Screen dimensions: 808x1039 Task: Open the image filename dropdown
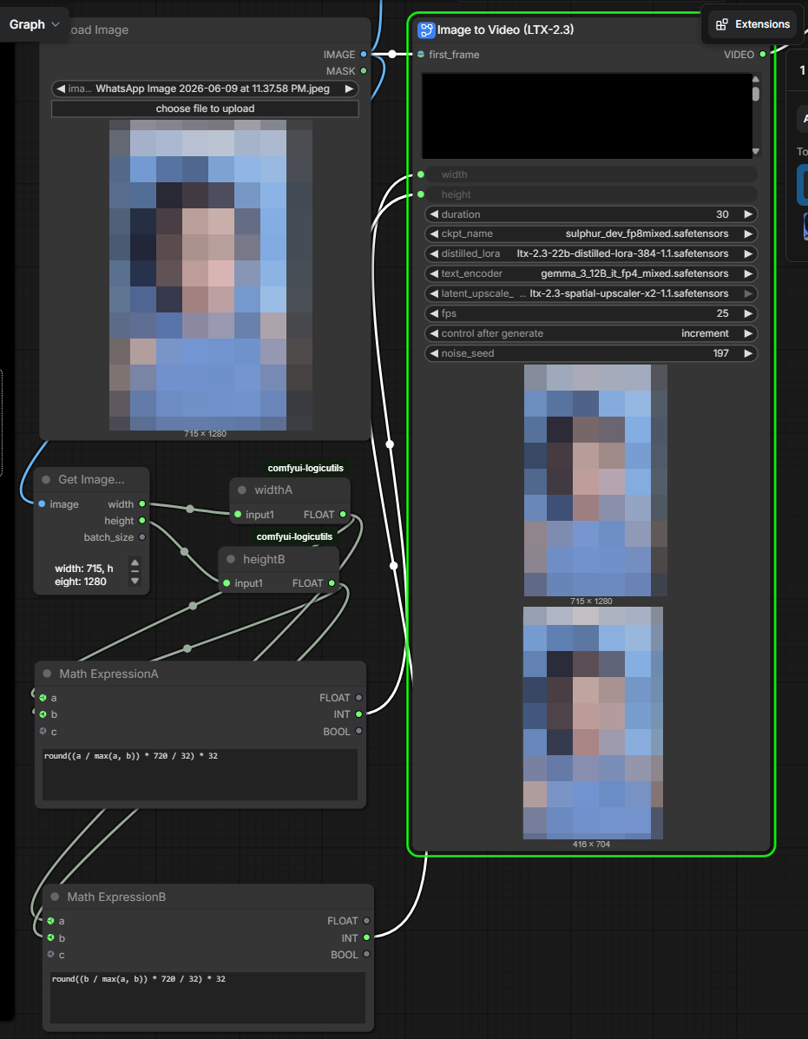click(x=205, y=89)
